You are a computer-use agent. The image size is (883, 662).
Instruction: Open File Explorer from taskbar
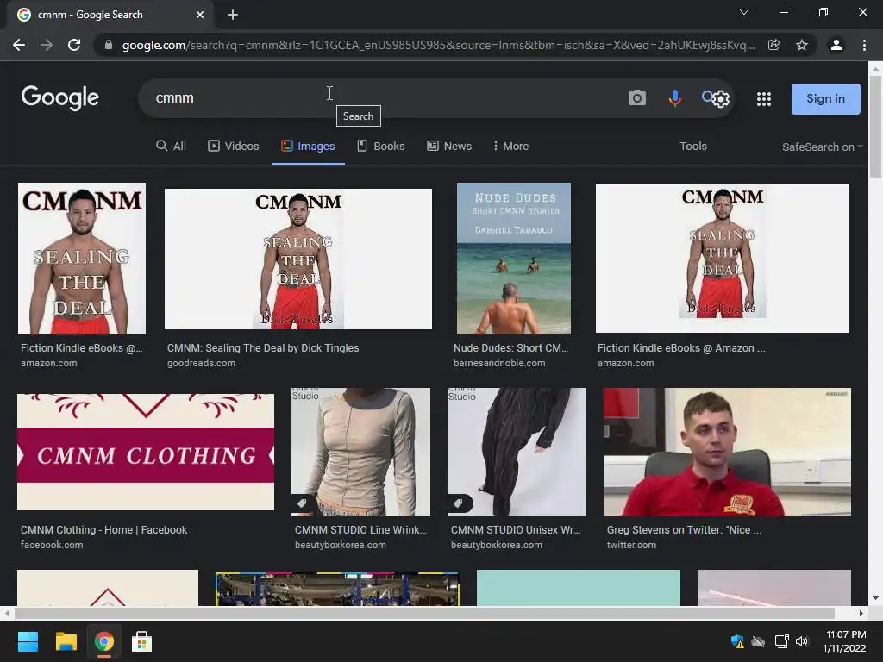tap(66, 641)
